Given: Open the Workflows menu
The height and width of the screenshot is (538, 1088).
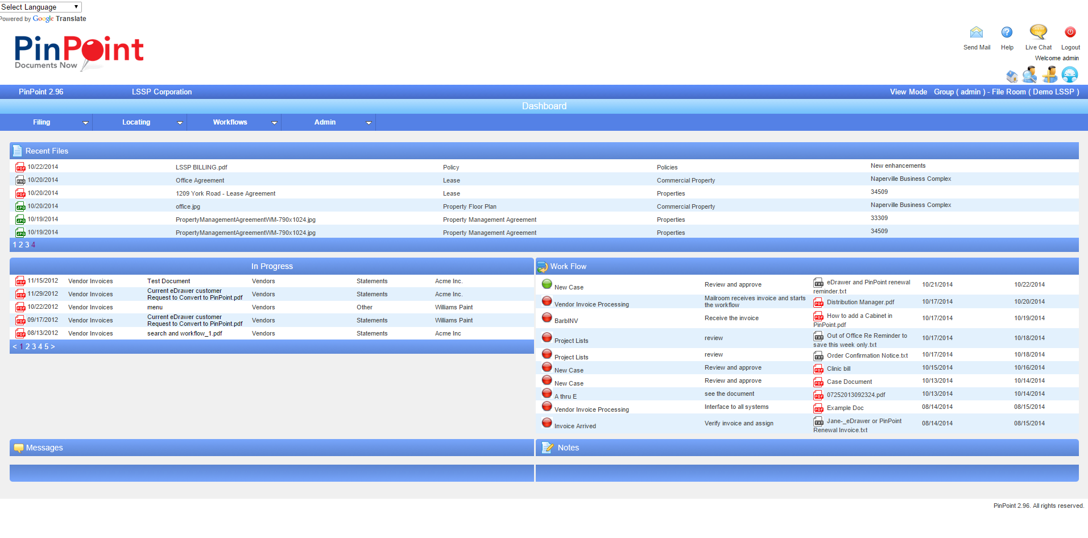Looking at the screenshot, I should coord(230,122).
